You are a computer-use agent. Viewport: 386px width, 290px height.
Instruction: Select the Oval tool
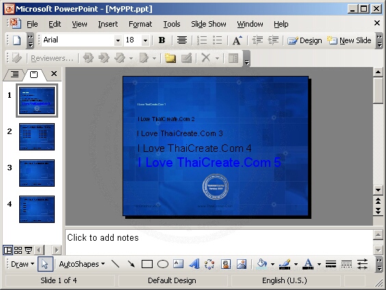pyautogui.click(x=163, y=264)
